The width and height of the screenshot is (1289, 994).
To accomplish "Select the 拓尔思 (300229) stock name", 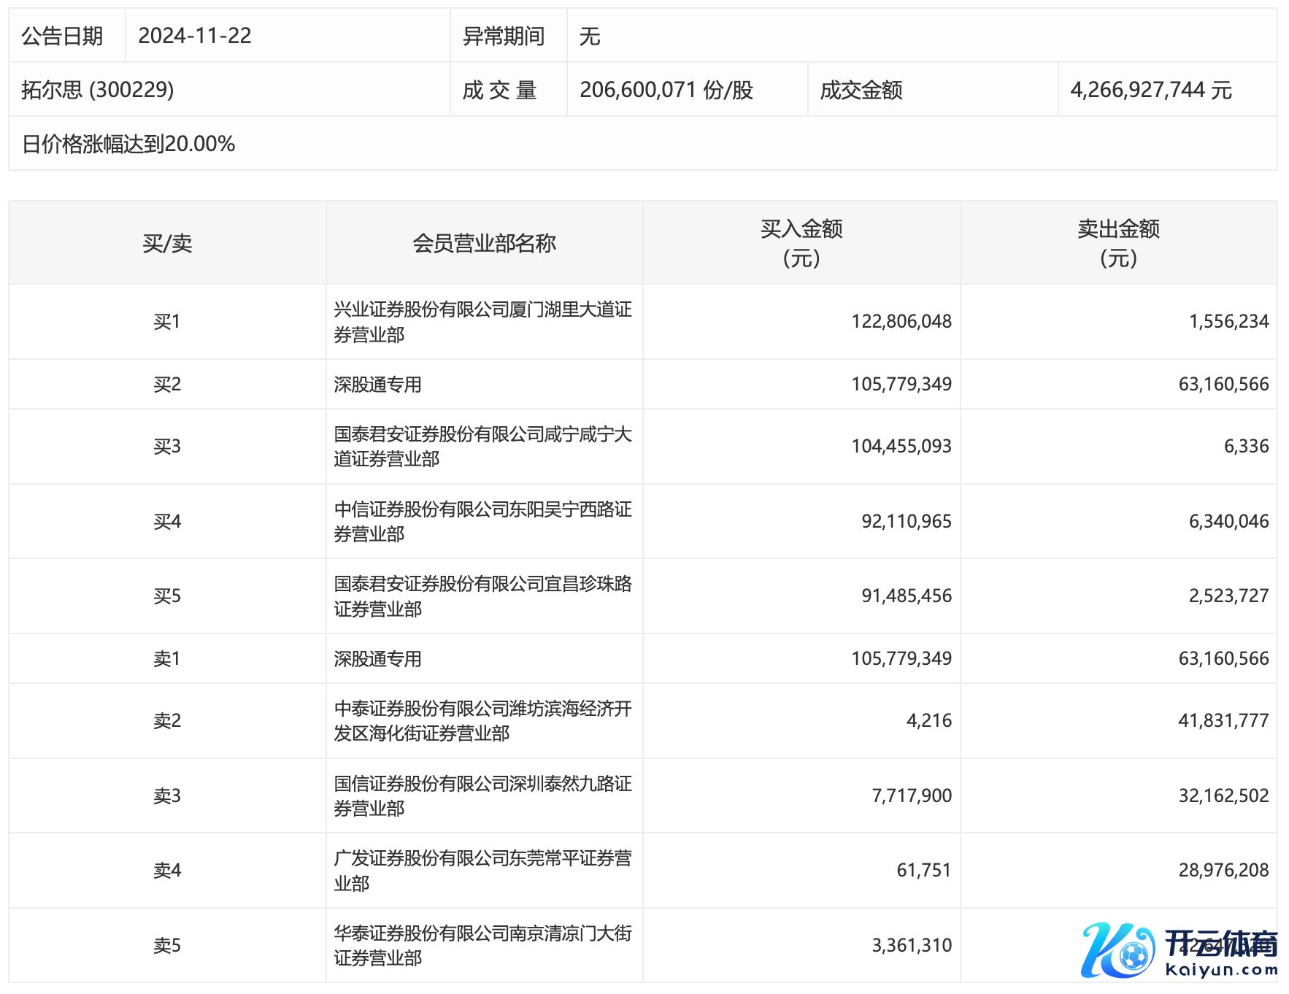I will [x=98, y=90].
